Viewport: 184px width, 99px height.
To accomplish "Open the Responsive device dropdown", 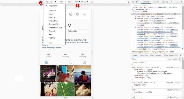I will click(51, 2).
